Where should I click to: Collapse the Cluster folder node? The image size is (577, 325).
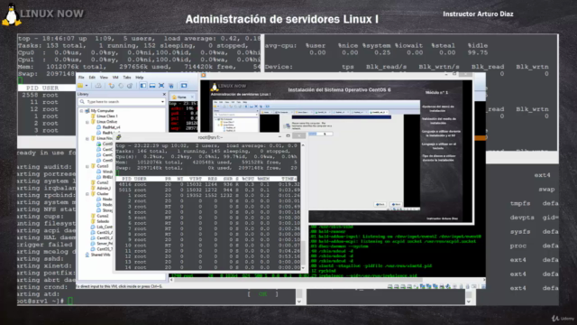[87, 194]
